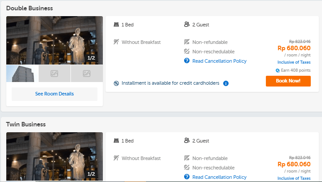Click the question icon in Double Business policy
The width and height of the screenshot is (322, 182).
[187, 61]
